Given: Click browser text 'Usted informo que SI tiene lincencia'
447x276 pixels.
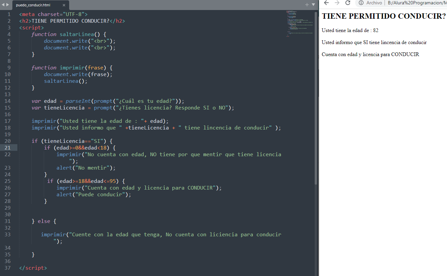Looking at the screenshot, I should point(374,42).
